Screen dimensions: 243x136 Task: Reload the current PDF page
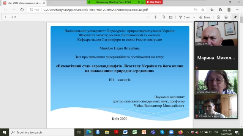tap(22, 10)
